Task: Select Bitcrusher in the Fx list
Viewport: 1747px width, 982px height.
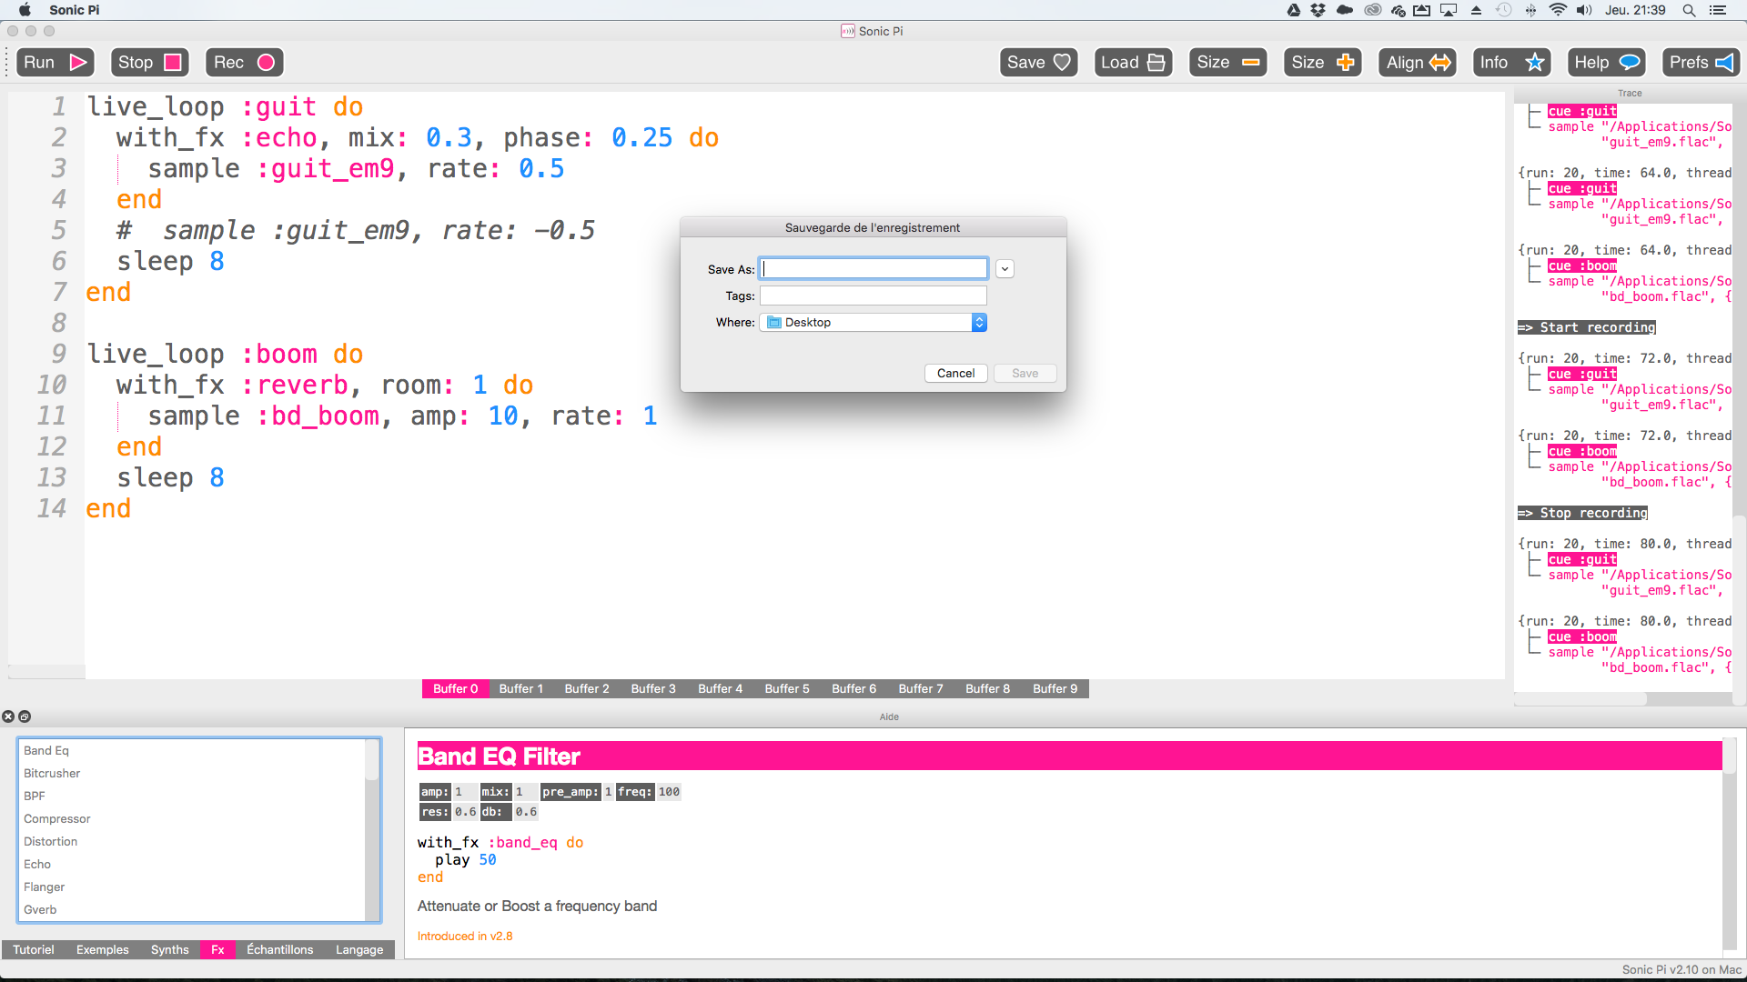Action: click(x=192, y=773)
